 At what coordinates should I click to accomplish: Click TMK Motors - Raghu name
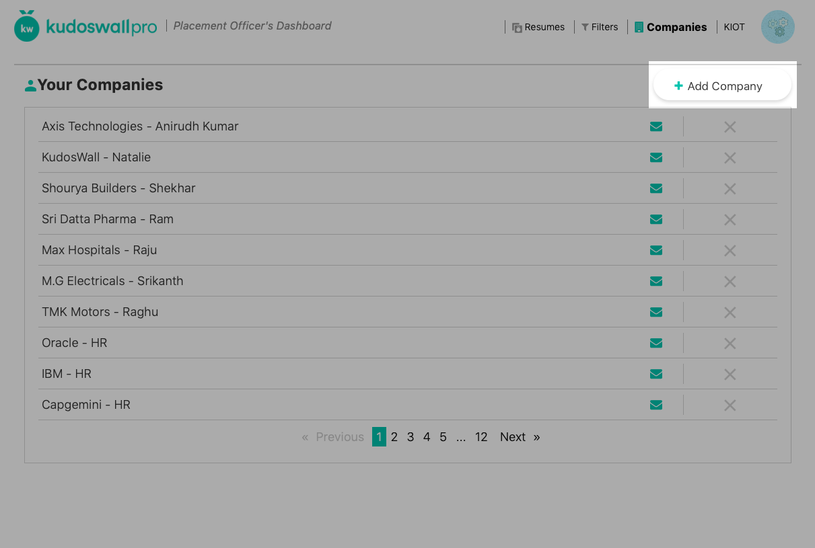point(100,312)
